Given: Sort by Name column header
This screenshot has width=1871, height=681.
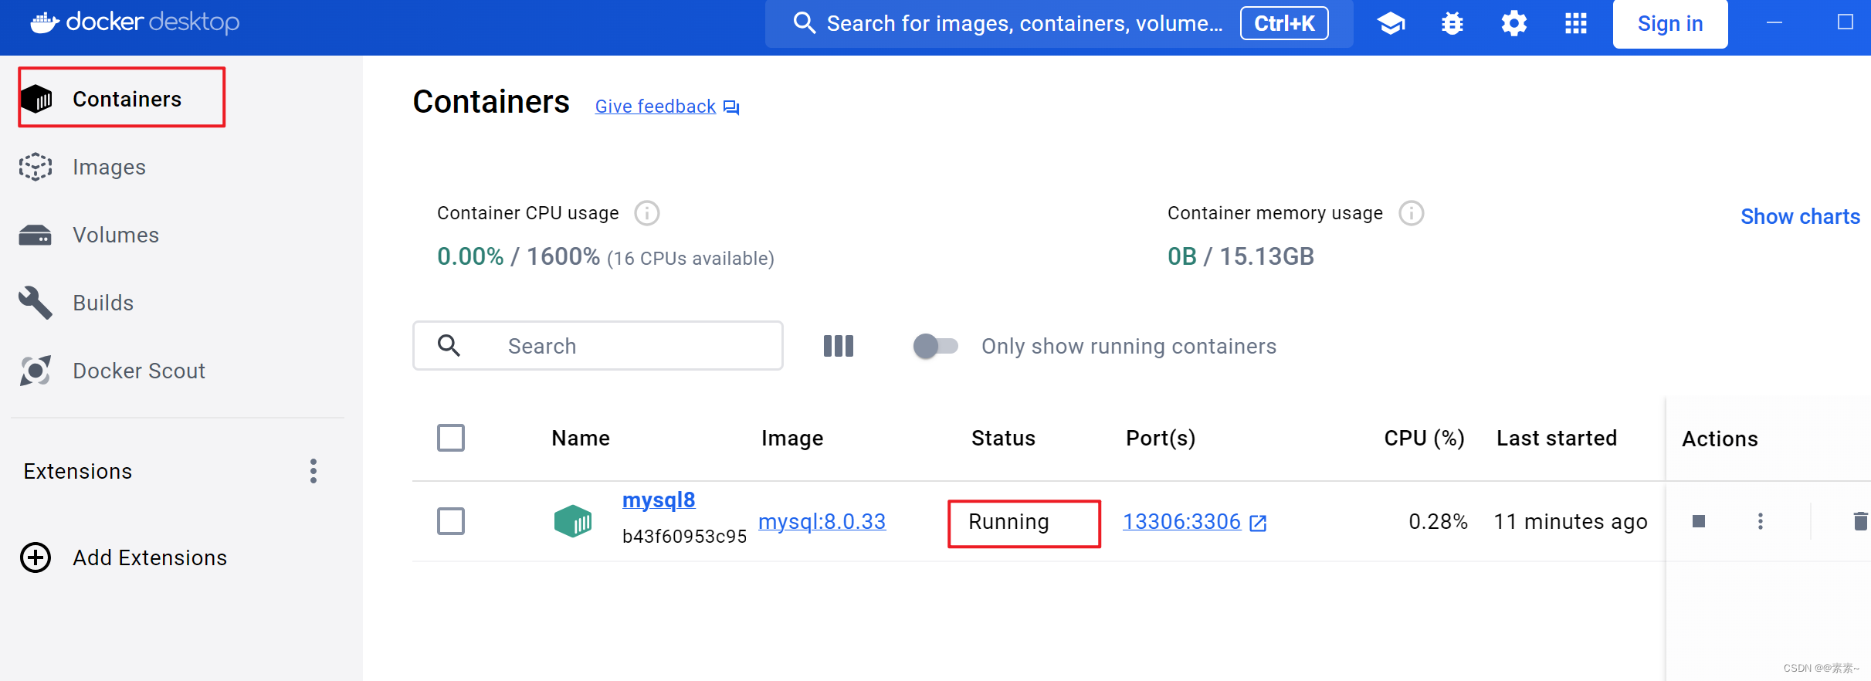Looking at the screenshot, I should point(581,438).
